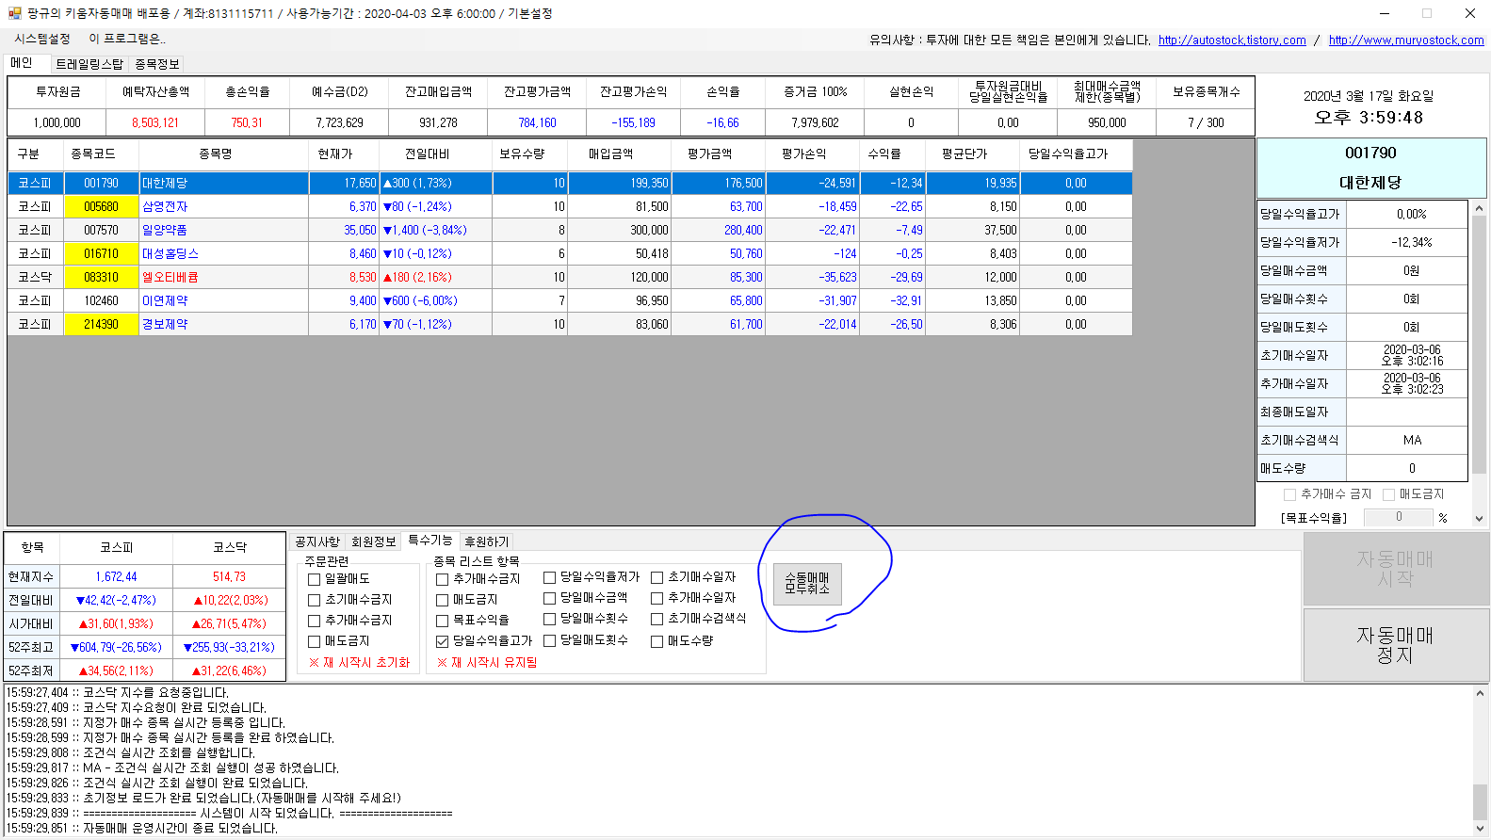Toggle the 목표수익율 column checkbox
Image resolution: width=1491 pixels, height=840 pixels.
(x=442, y=621)
